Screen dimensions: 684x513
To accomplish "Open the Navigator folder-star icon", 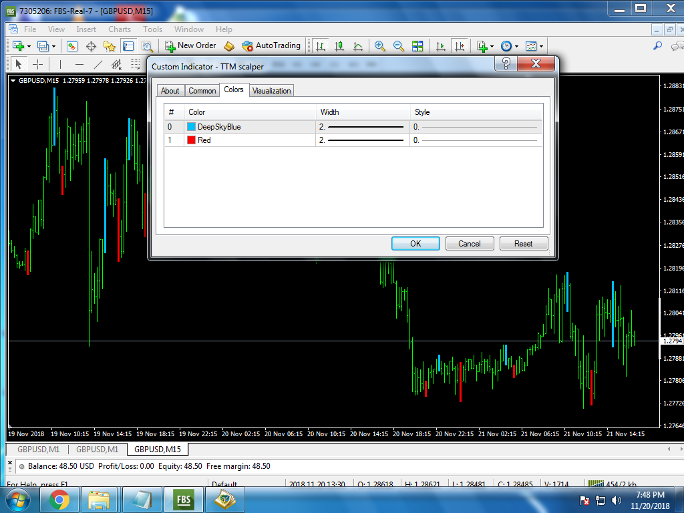I will coord(109,46).
